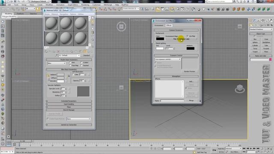274x154 pixels.
Task: Click the Background checker icon in Material Editor side toolbar
Action: 92,25
